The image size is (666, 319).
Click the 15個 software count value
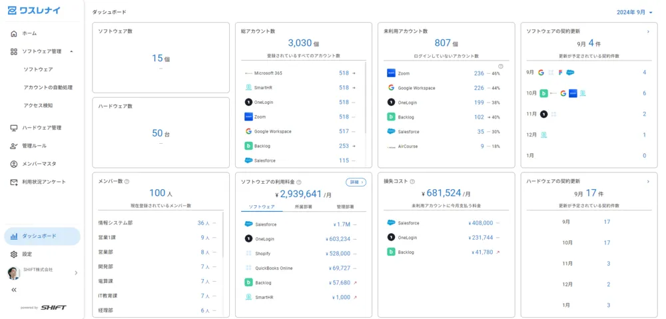(x=161, y=58)
